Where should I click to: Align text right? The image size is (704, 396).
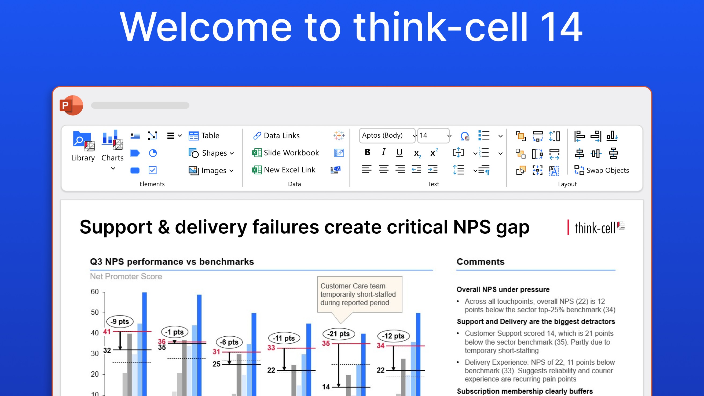click(x=400, y=170)
